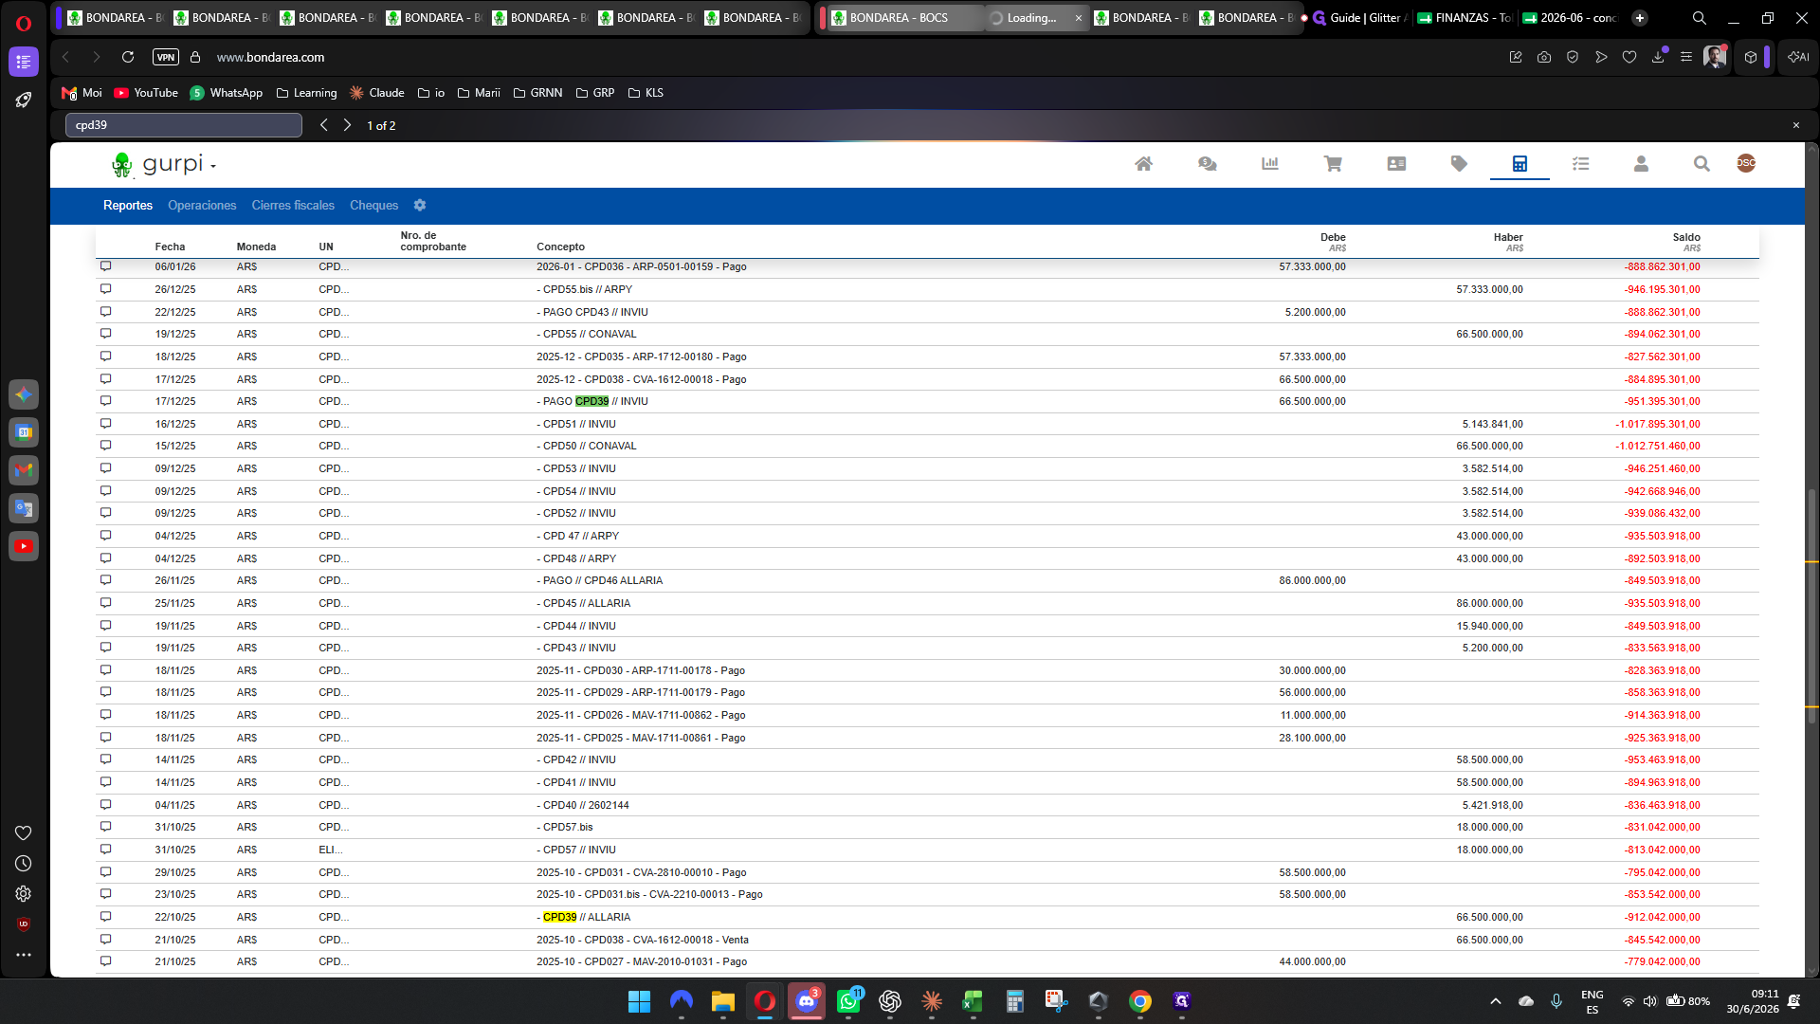Open the shopping cart icon
Viewport: 1820px width, 1024px height.
coord(1333,164)
